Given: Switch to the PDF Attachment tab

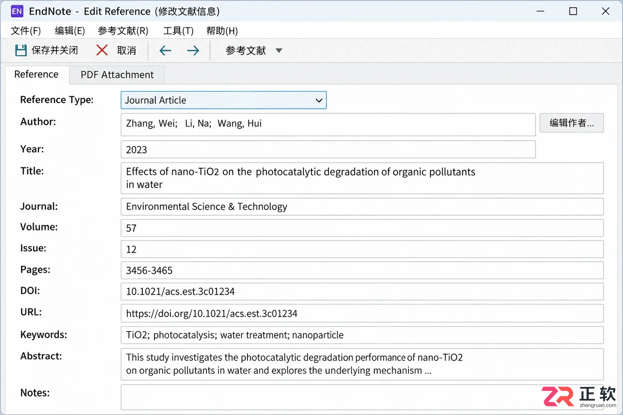Looking at the screenshot, I should 117,75.
